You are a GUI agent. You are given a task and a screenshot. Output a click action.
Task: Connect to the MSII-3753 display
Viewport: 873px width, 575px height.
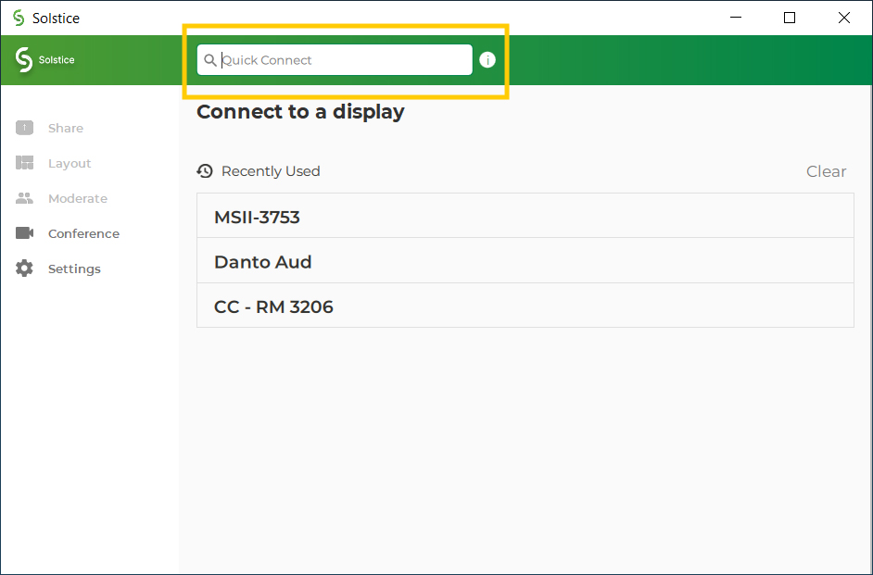[x=524, y=217]
